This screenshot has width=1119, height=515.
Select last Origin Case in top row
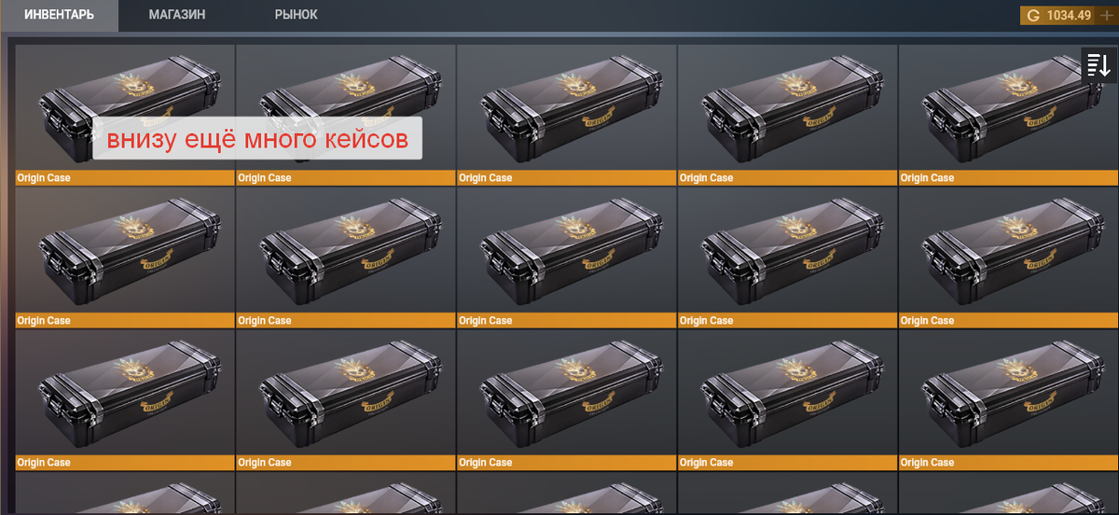(x=1007, y=115)
